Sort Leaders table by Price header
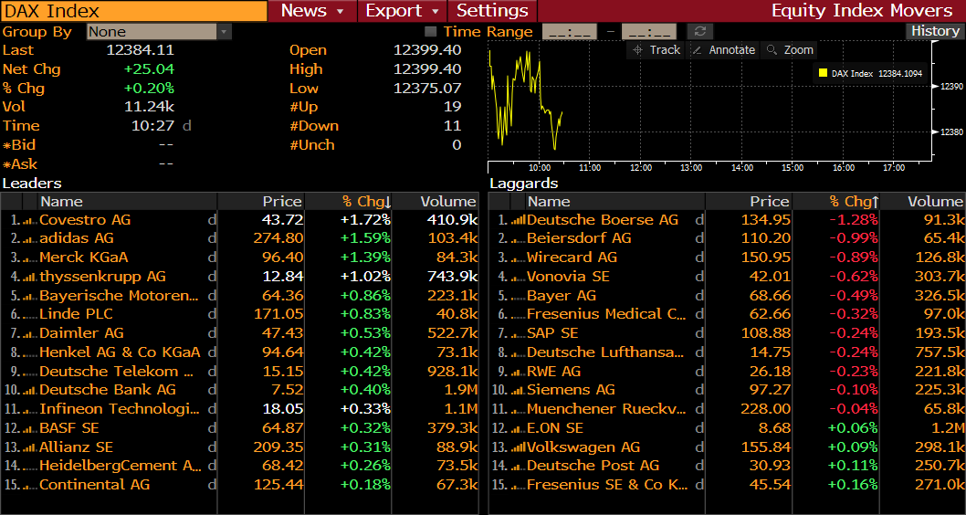 (261, 202)
